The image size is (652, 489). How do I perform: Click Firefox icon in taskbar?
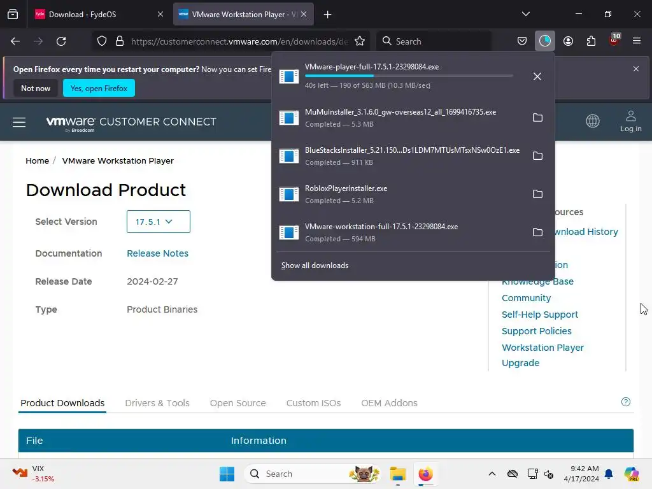(425, 474)
